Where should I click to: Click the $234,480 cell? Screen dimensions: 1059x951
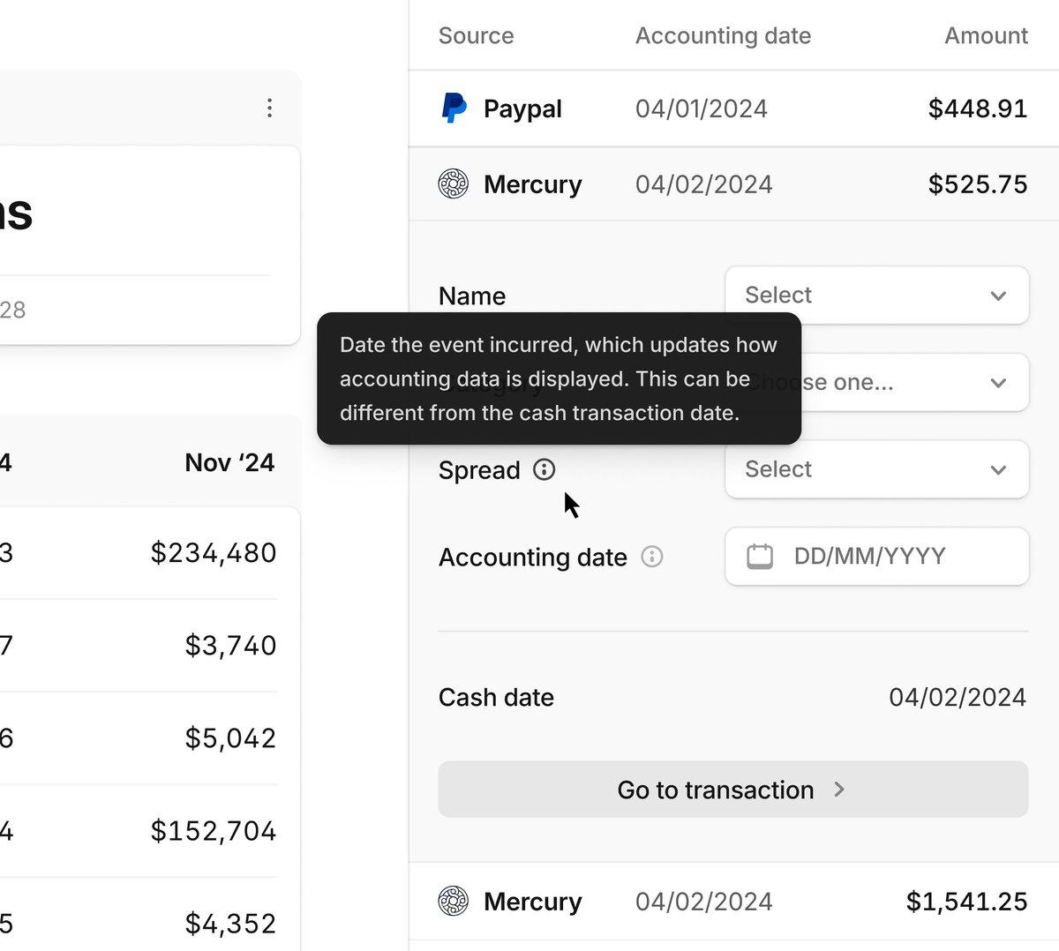[x=213, y=552]
